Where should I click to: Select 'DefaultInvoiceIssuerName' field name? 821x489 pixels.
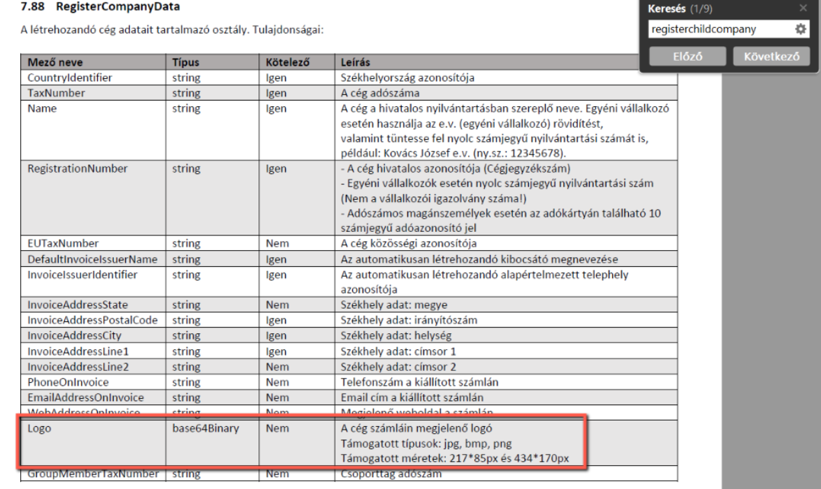[x=92, y=259]
